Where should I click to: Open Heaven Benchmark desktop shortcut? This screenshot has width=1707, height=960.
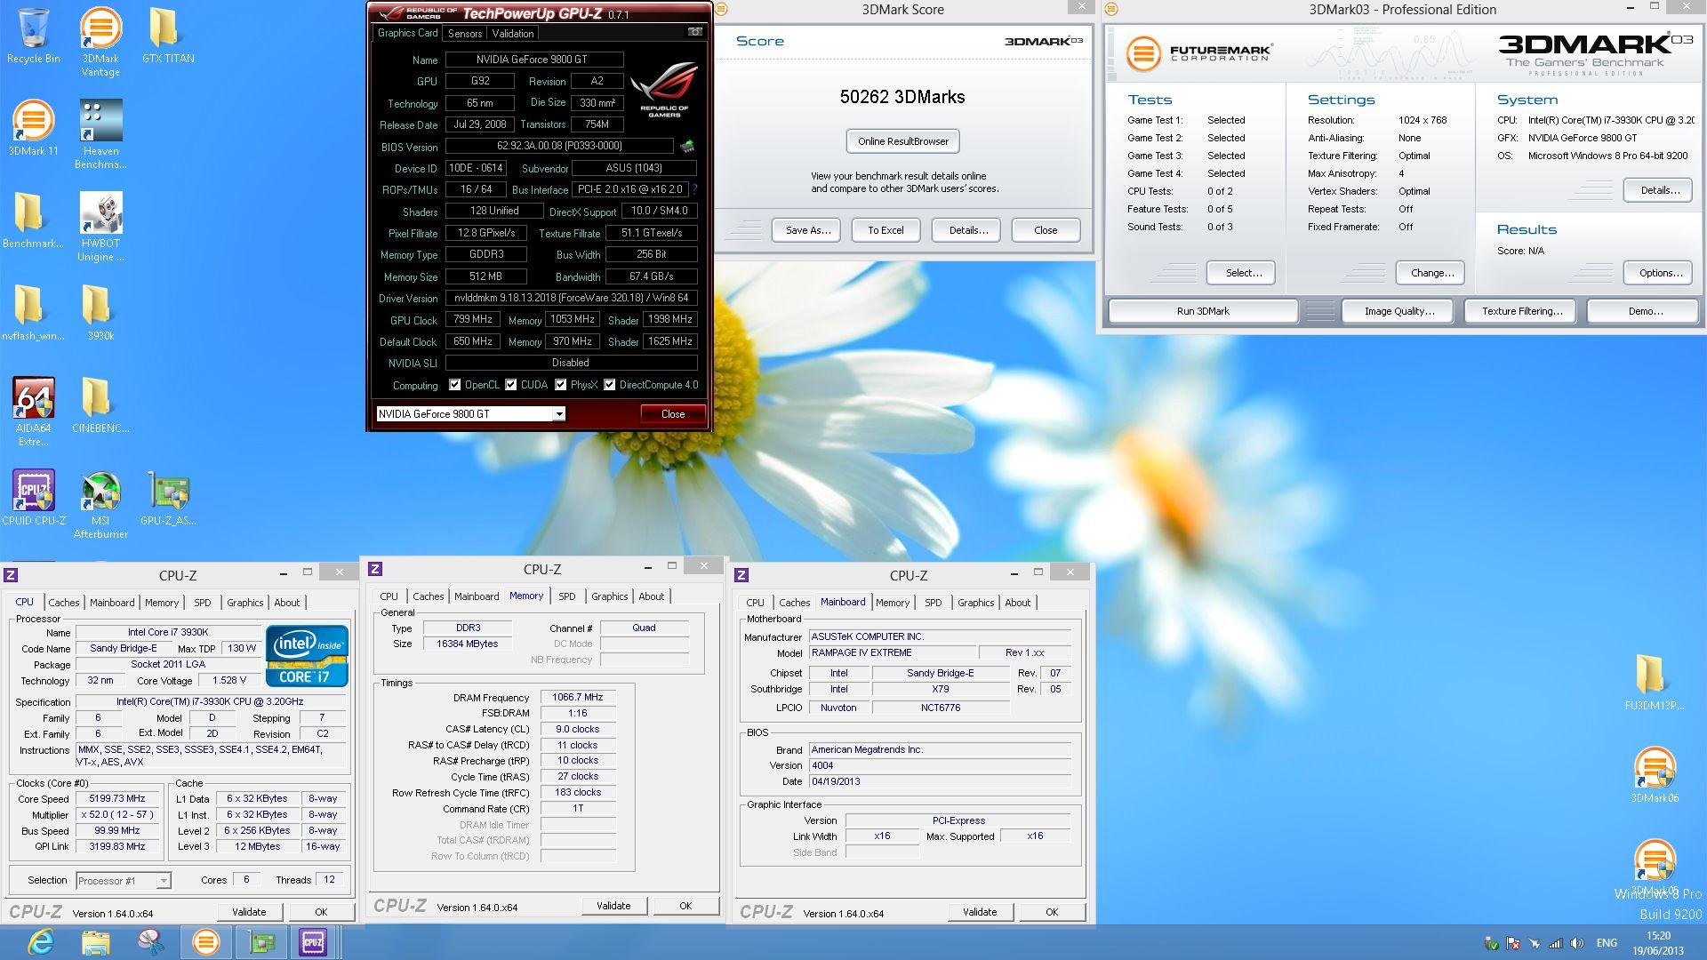point(100,134)
